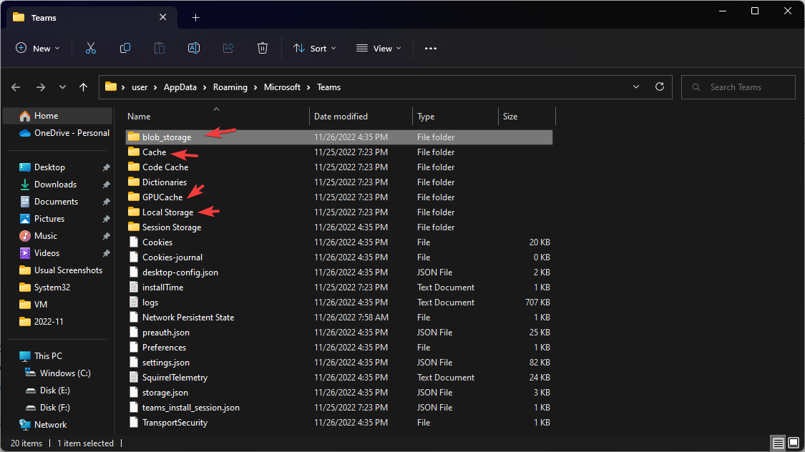Click the Rename icon in toolbar
This screenshot has height=452, width=805.
tap(193, 48)
